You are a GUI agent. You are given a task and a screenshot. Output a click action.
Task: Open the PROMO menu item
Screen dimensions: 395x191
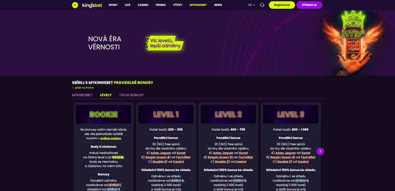[x=161, y=5]
